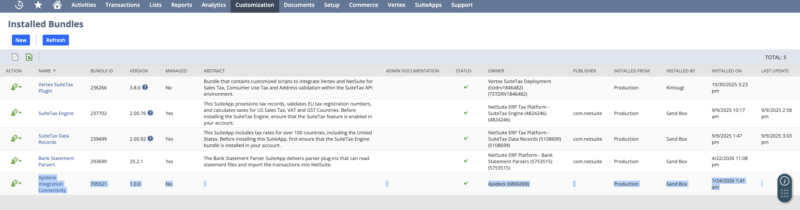
Task: Select bundle ID 236266 cell
Action: coord(98,88)
